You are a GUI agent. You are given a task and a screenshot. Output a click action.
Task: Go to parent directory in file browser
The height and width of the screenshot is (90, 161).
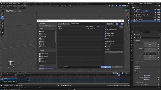(x=64, y=24)
